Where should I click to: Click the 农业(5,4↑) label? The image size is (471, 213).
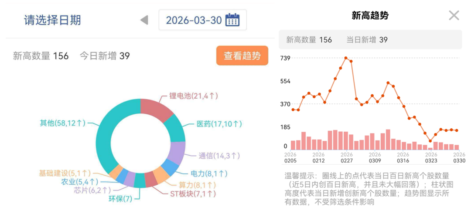coord(80,182)
